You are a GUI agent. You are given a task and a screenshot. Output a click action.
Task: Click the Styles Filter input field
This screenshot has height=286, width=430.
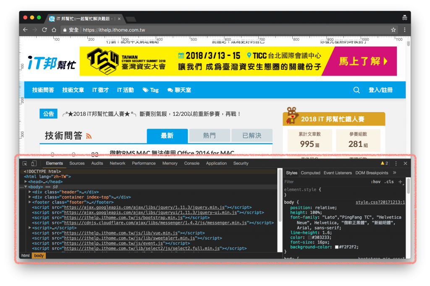(325, 182)
